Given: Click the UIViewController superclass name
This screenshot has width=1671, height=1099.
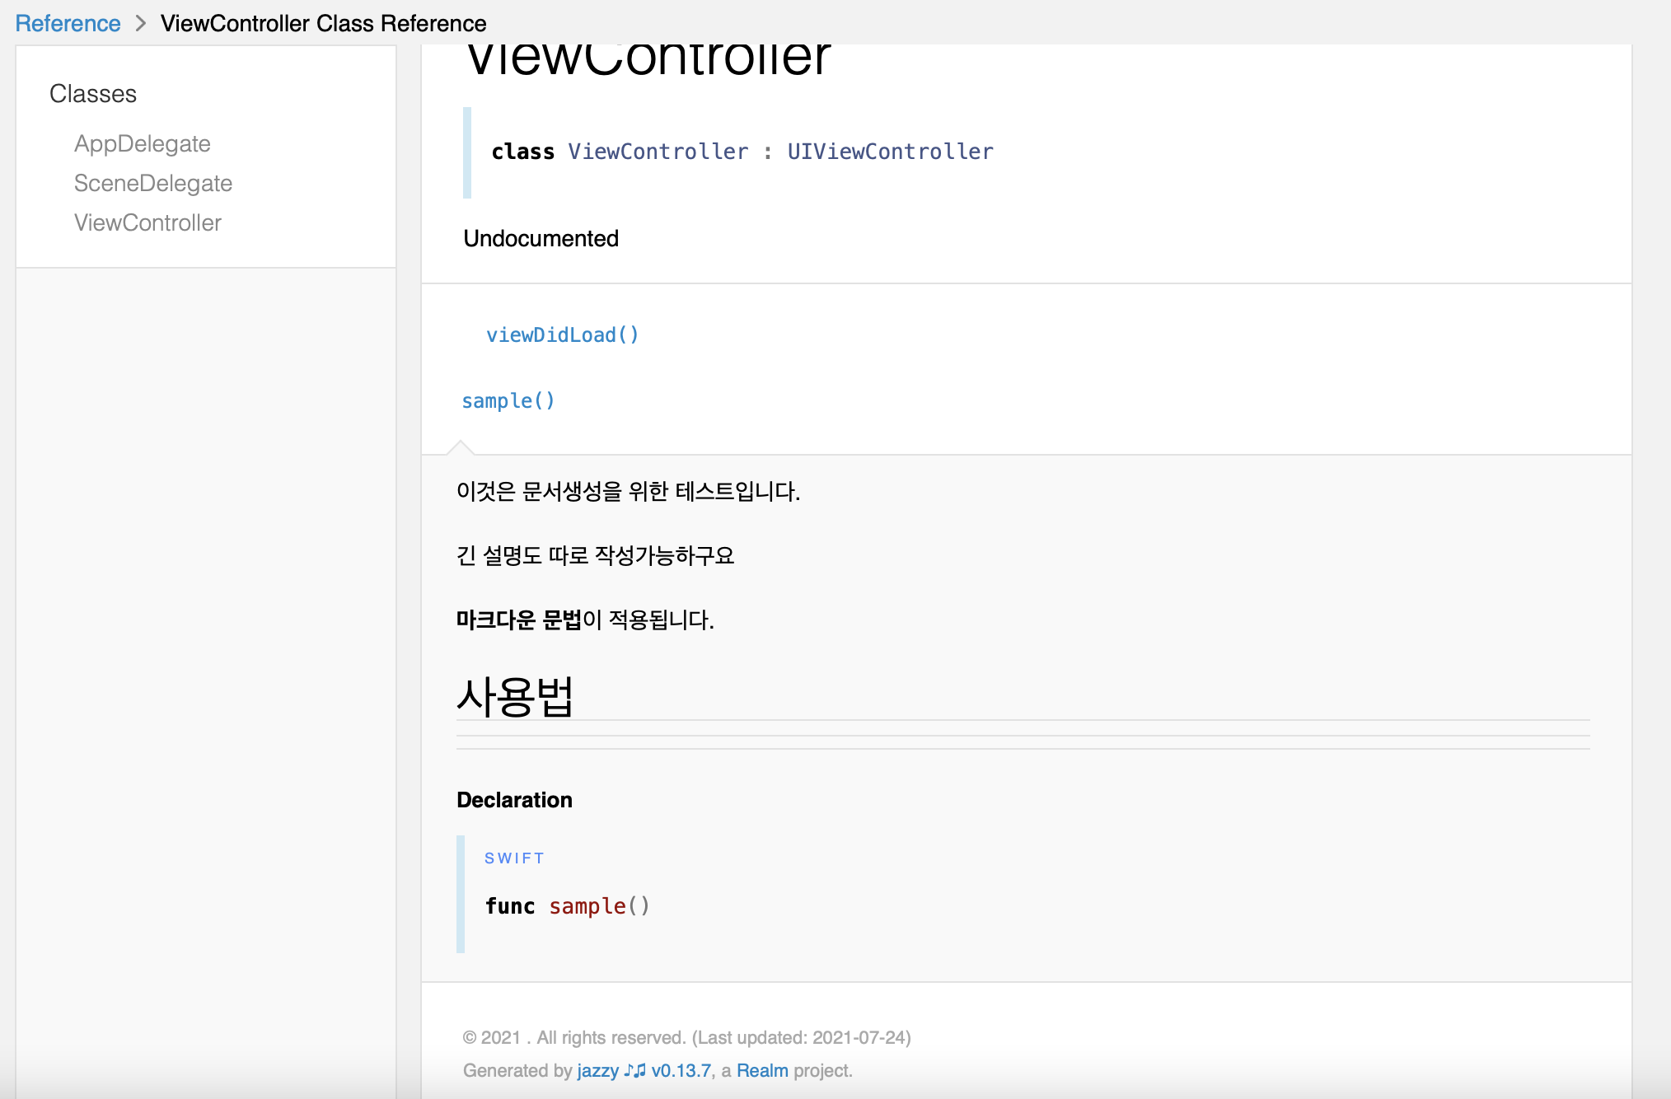Looking at the screenshot, I should [x=890, y=152].
